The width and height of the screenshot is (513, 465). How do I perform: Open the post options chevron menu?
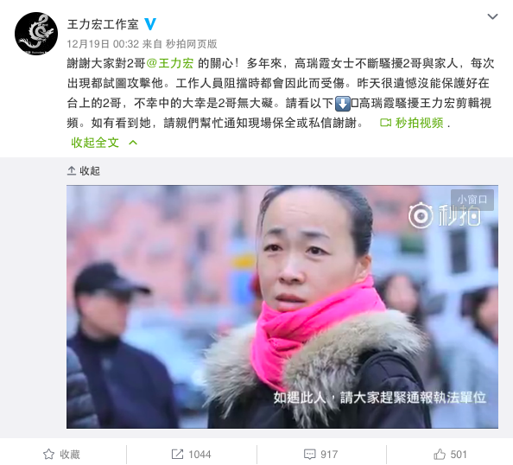(x=492, y=16)
